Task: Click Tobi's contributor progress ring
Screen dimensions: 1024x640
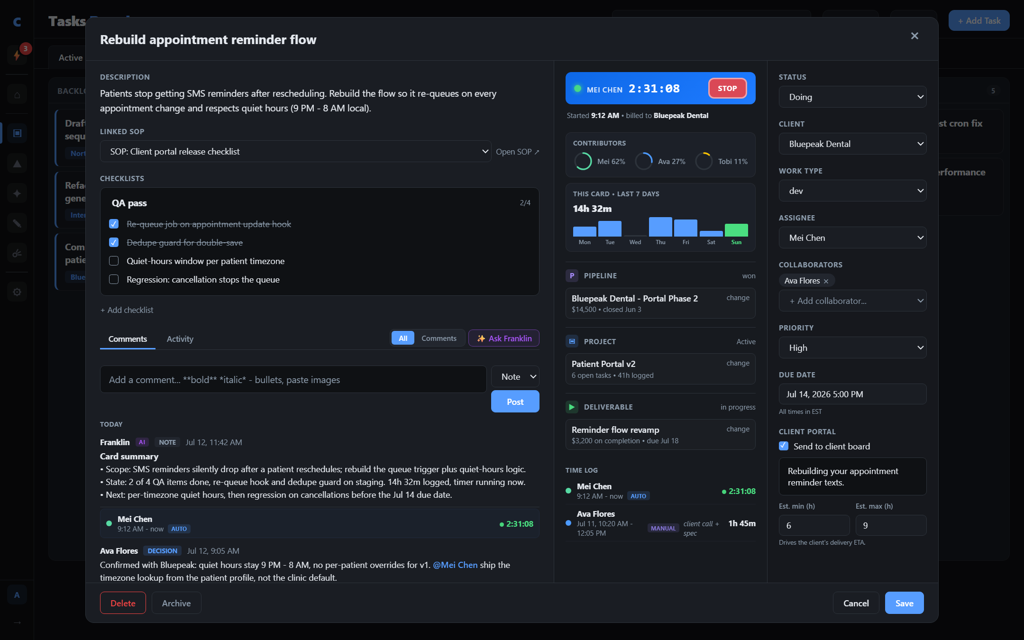Action: pyautogui.click(x=704, y=161)
